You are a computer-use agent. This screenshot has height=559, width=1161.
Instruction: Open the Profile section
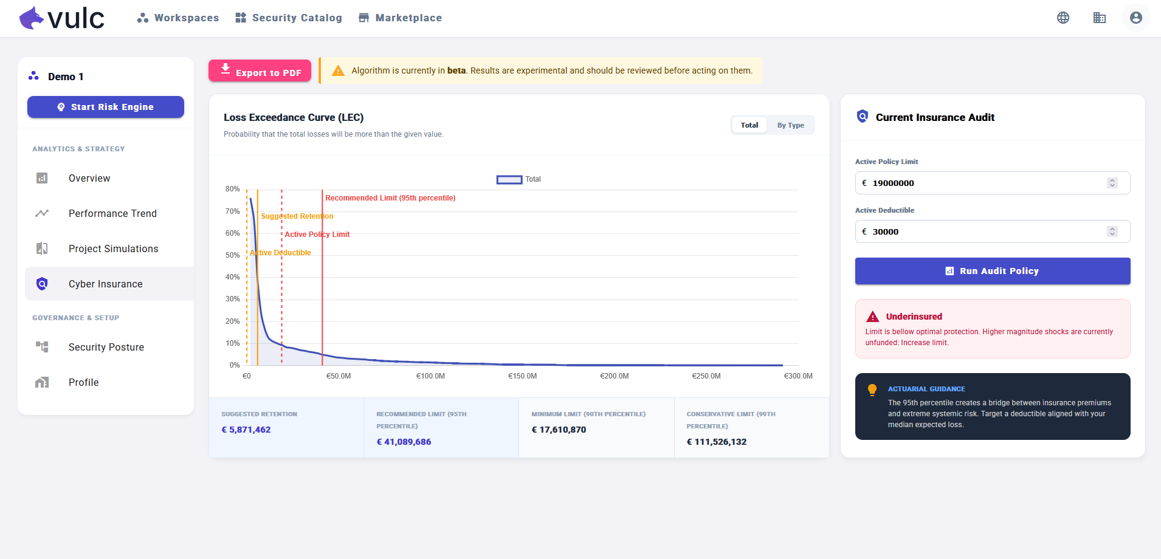pyautogui.click(x=83, y=382)
